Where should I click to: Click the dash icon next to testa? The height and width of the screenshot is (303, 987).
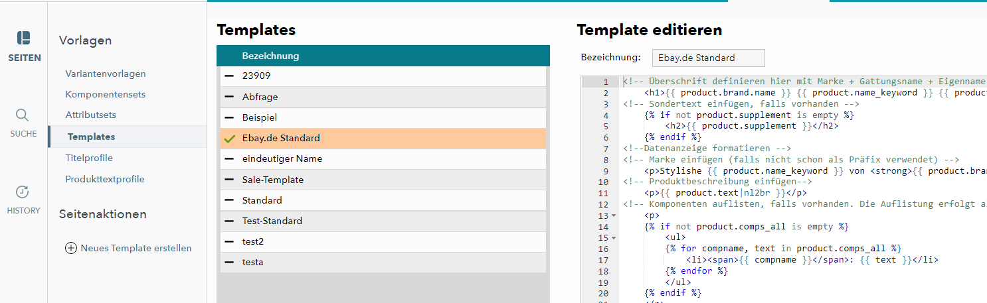click(229, 262)
